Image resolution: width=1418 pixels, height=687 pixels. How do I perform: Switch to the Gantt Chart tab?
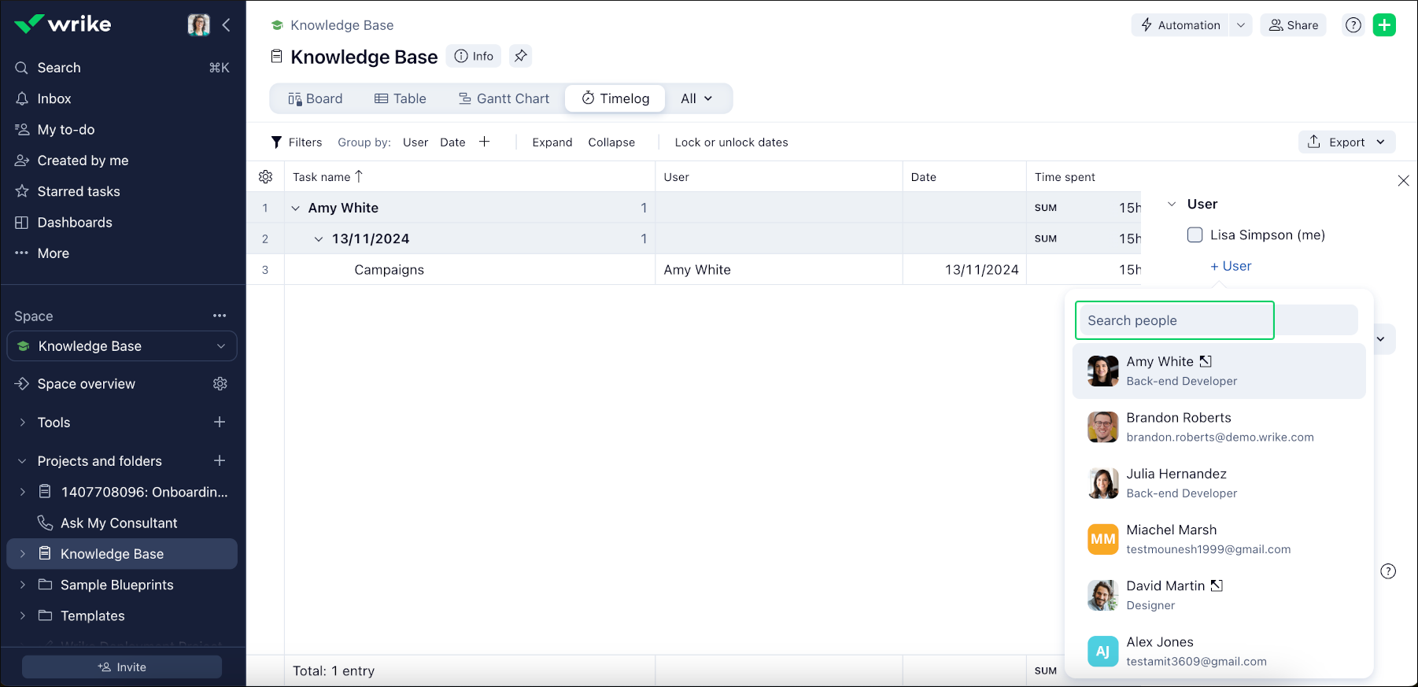[504, 98]
